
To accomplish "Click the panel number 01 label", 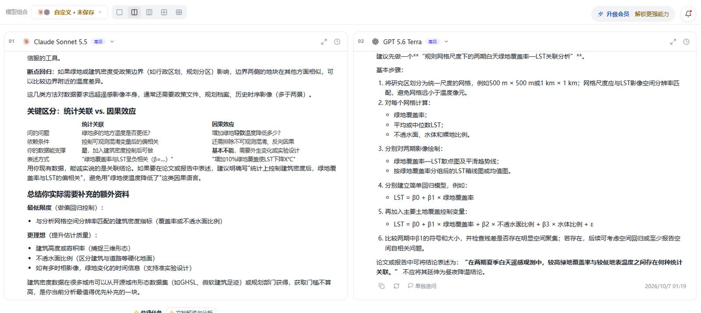I will (x=12, y=42).
